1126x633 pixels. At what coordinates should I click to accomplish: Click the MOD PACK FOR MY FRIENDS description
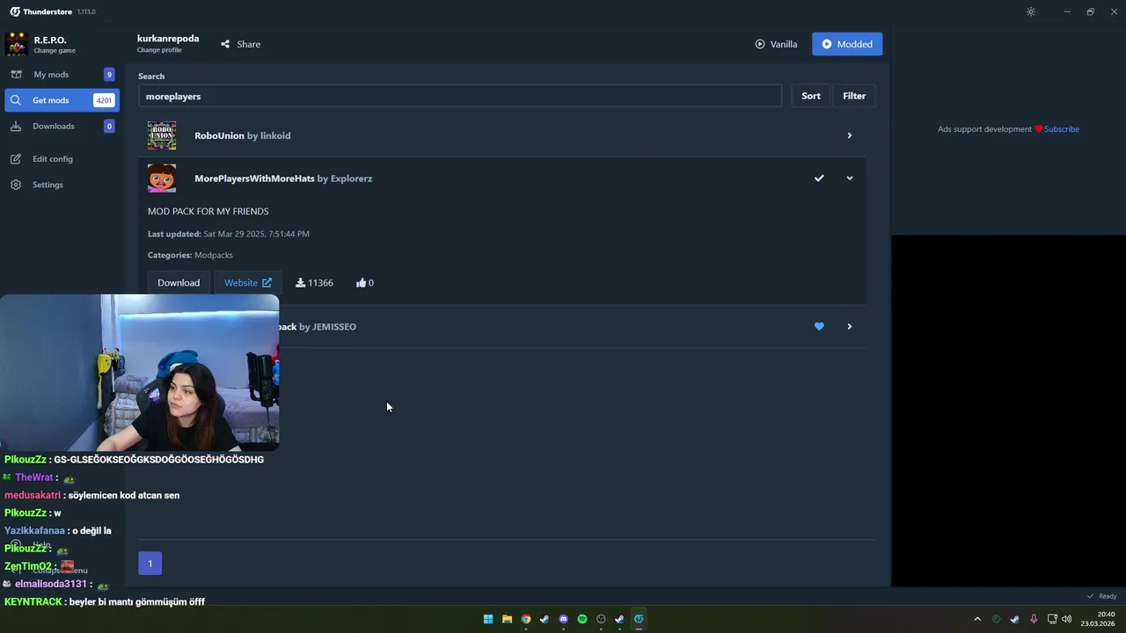(208, 211)
